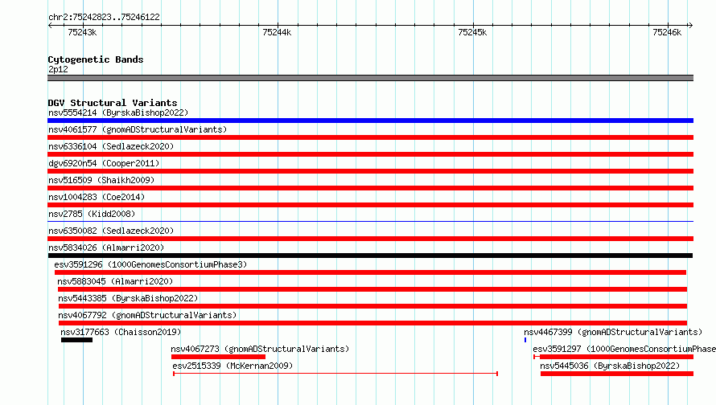
Task: Open variant nsv5834026 (Almarri2020) label
Action: [106, 247]
